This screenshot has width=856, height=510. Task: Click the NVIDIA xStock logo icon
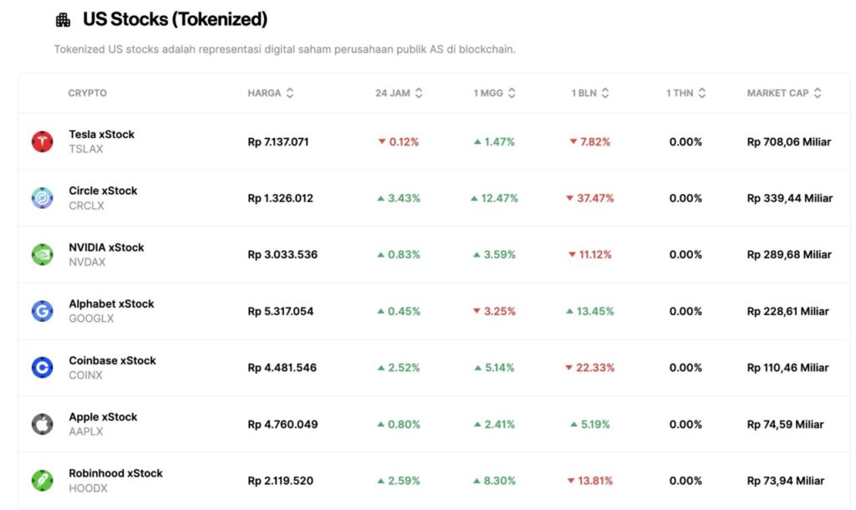click(x=42, y=254)
